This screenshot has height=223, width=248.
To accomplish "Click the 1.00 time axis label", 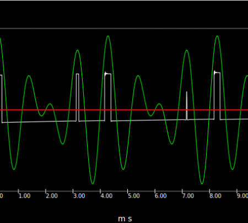I will pos(24,196).
